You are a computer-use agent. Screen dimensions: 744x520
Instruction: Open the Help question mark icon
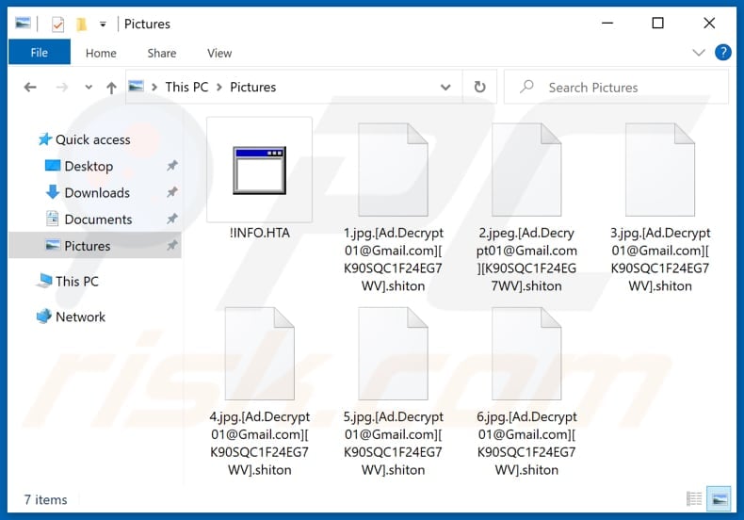click(x=723, y=53)
